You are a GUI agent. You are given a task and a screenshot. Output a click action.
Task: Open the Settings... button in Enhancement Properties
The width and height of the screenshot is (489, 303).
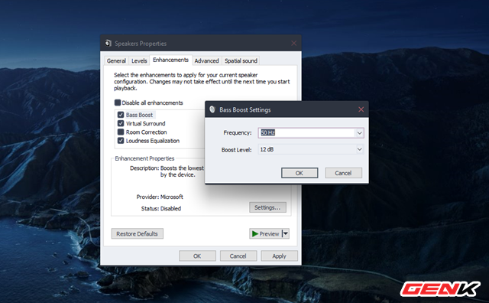[x=267, y=207]
